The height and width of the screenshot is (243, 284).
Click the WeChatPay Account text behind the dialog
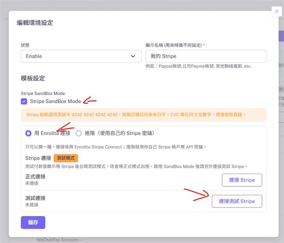click(60, 240)
